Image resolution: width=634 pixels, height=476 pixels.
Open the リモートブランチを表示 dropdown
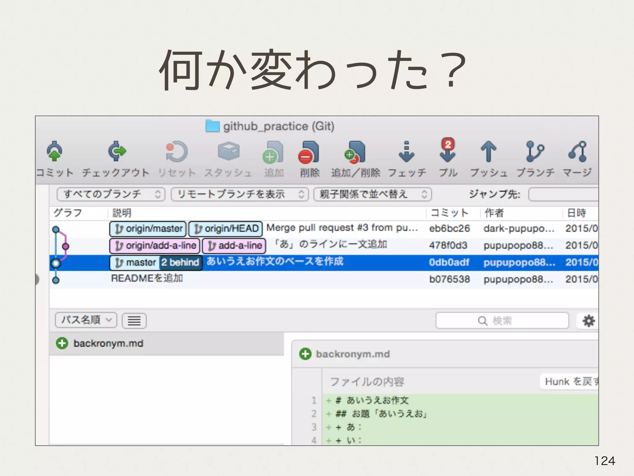pos(239,194)
